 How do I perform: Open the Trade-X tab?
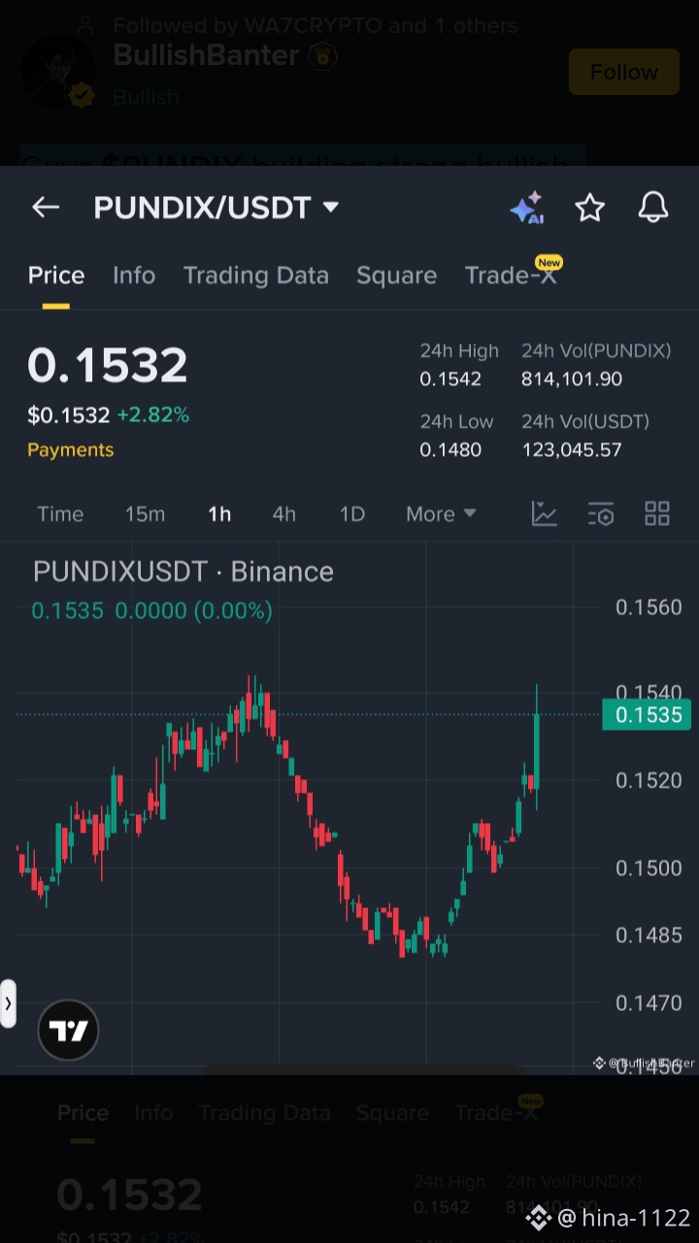coord(512,275)
